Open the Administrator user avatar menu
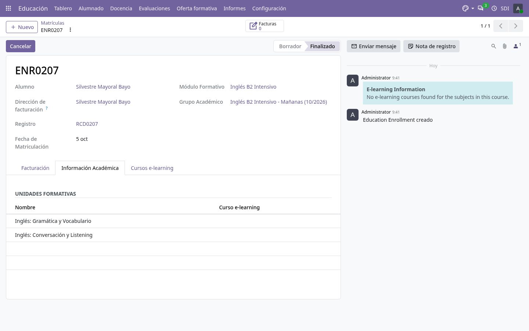529x331 pixels. click(x=518, y=8)
